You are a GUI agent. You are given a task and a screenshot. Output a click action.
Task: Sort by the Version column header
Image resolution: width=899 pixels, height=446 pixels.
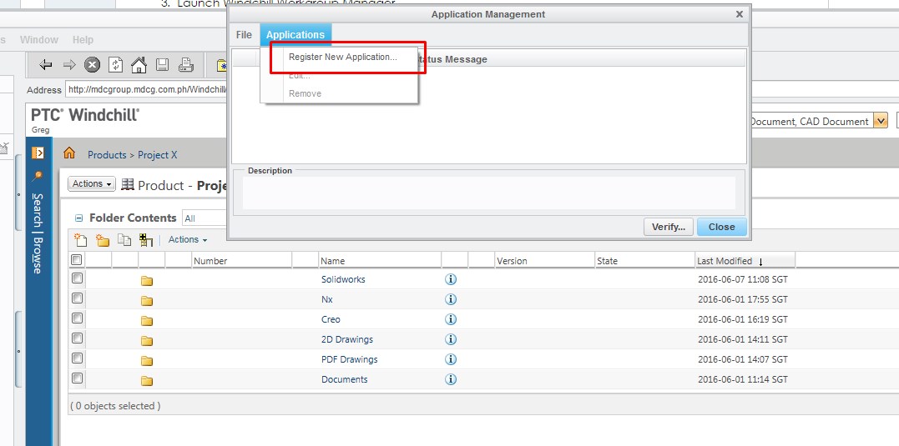coord(545,260)
